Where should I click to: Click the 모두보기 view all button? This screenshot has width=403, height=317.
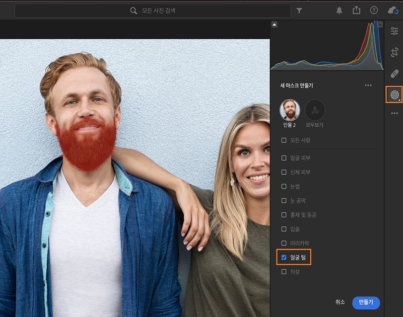point(314,110)
